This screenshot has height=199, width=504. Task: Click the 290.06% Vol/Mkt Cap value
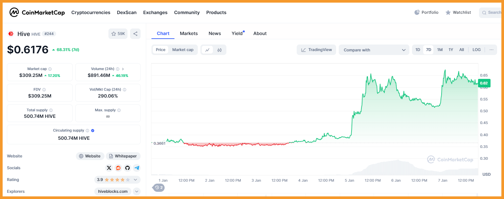coord(108,96)
